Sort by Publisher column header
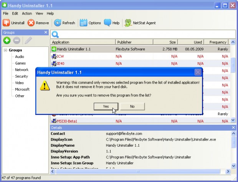238x182 pixels. [134, 42]
